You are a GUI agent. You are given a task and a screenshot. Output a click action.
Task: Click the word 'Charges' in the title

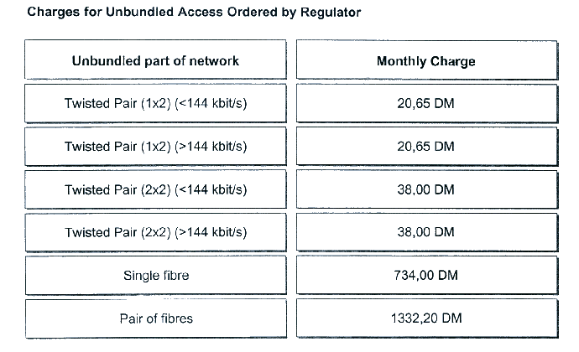[54, 13]
